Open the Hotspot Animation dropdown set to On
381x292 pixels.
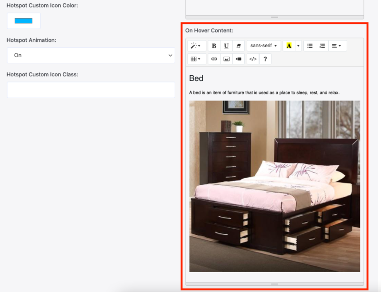tap(91, 55)
